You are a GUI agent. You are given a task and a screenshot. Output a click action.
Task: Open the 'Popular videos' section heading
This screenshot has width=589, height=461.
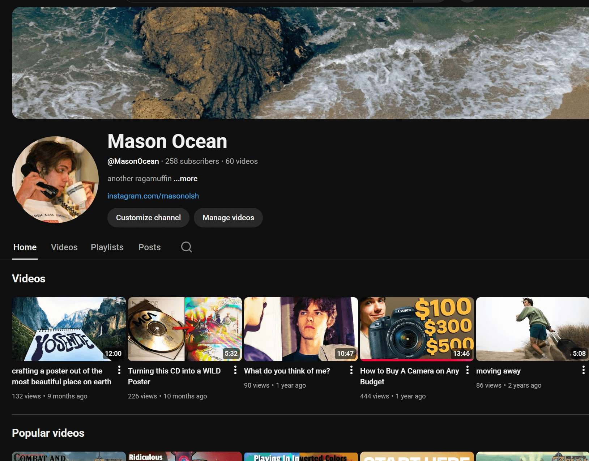point(48,433)
